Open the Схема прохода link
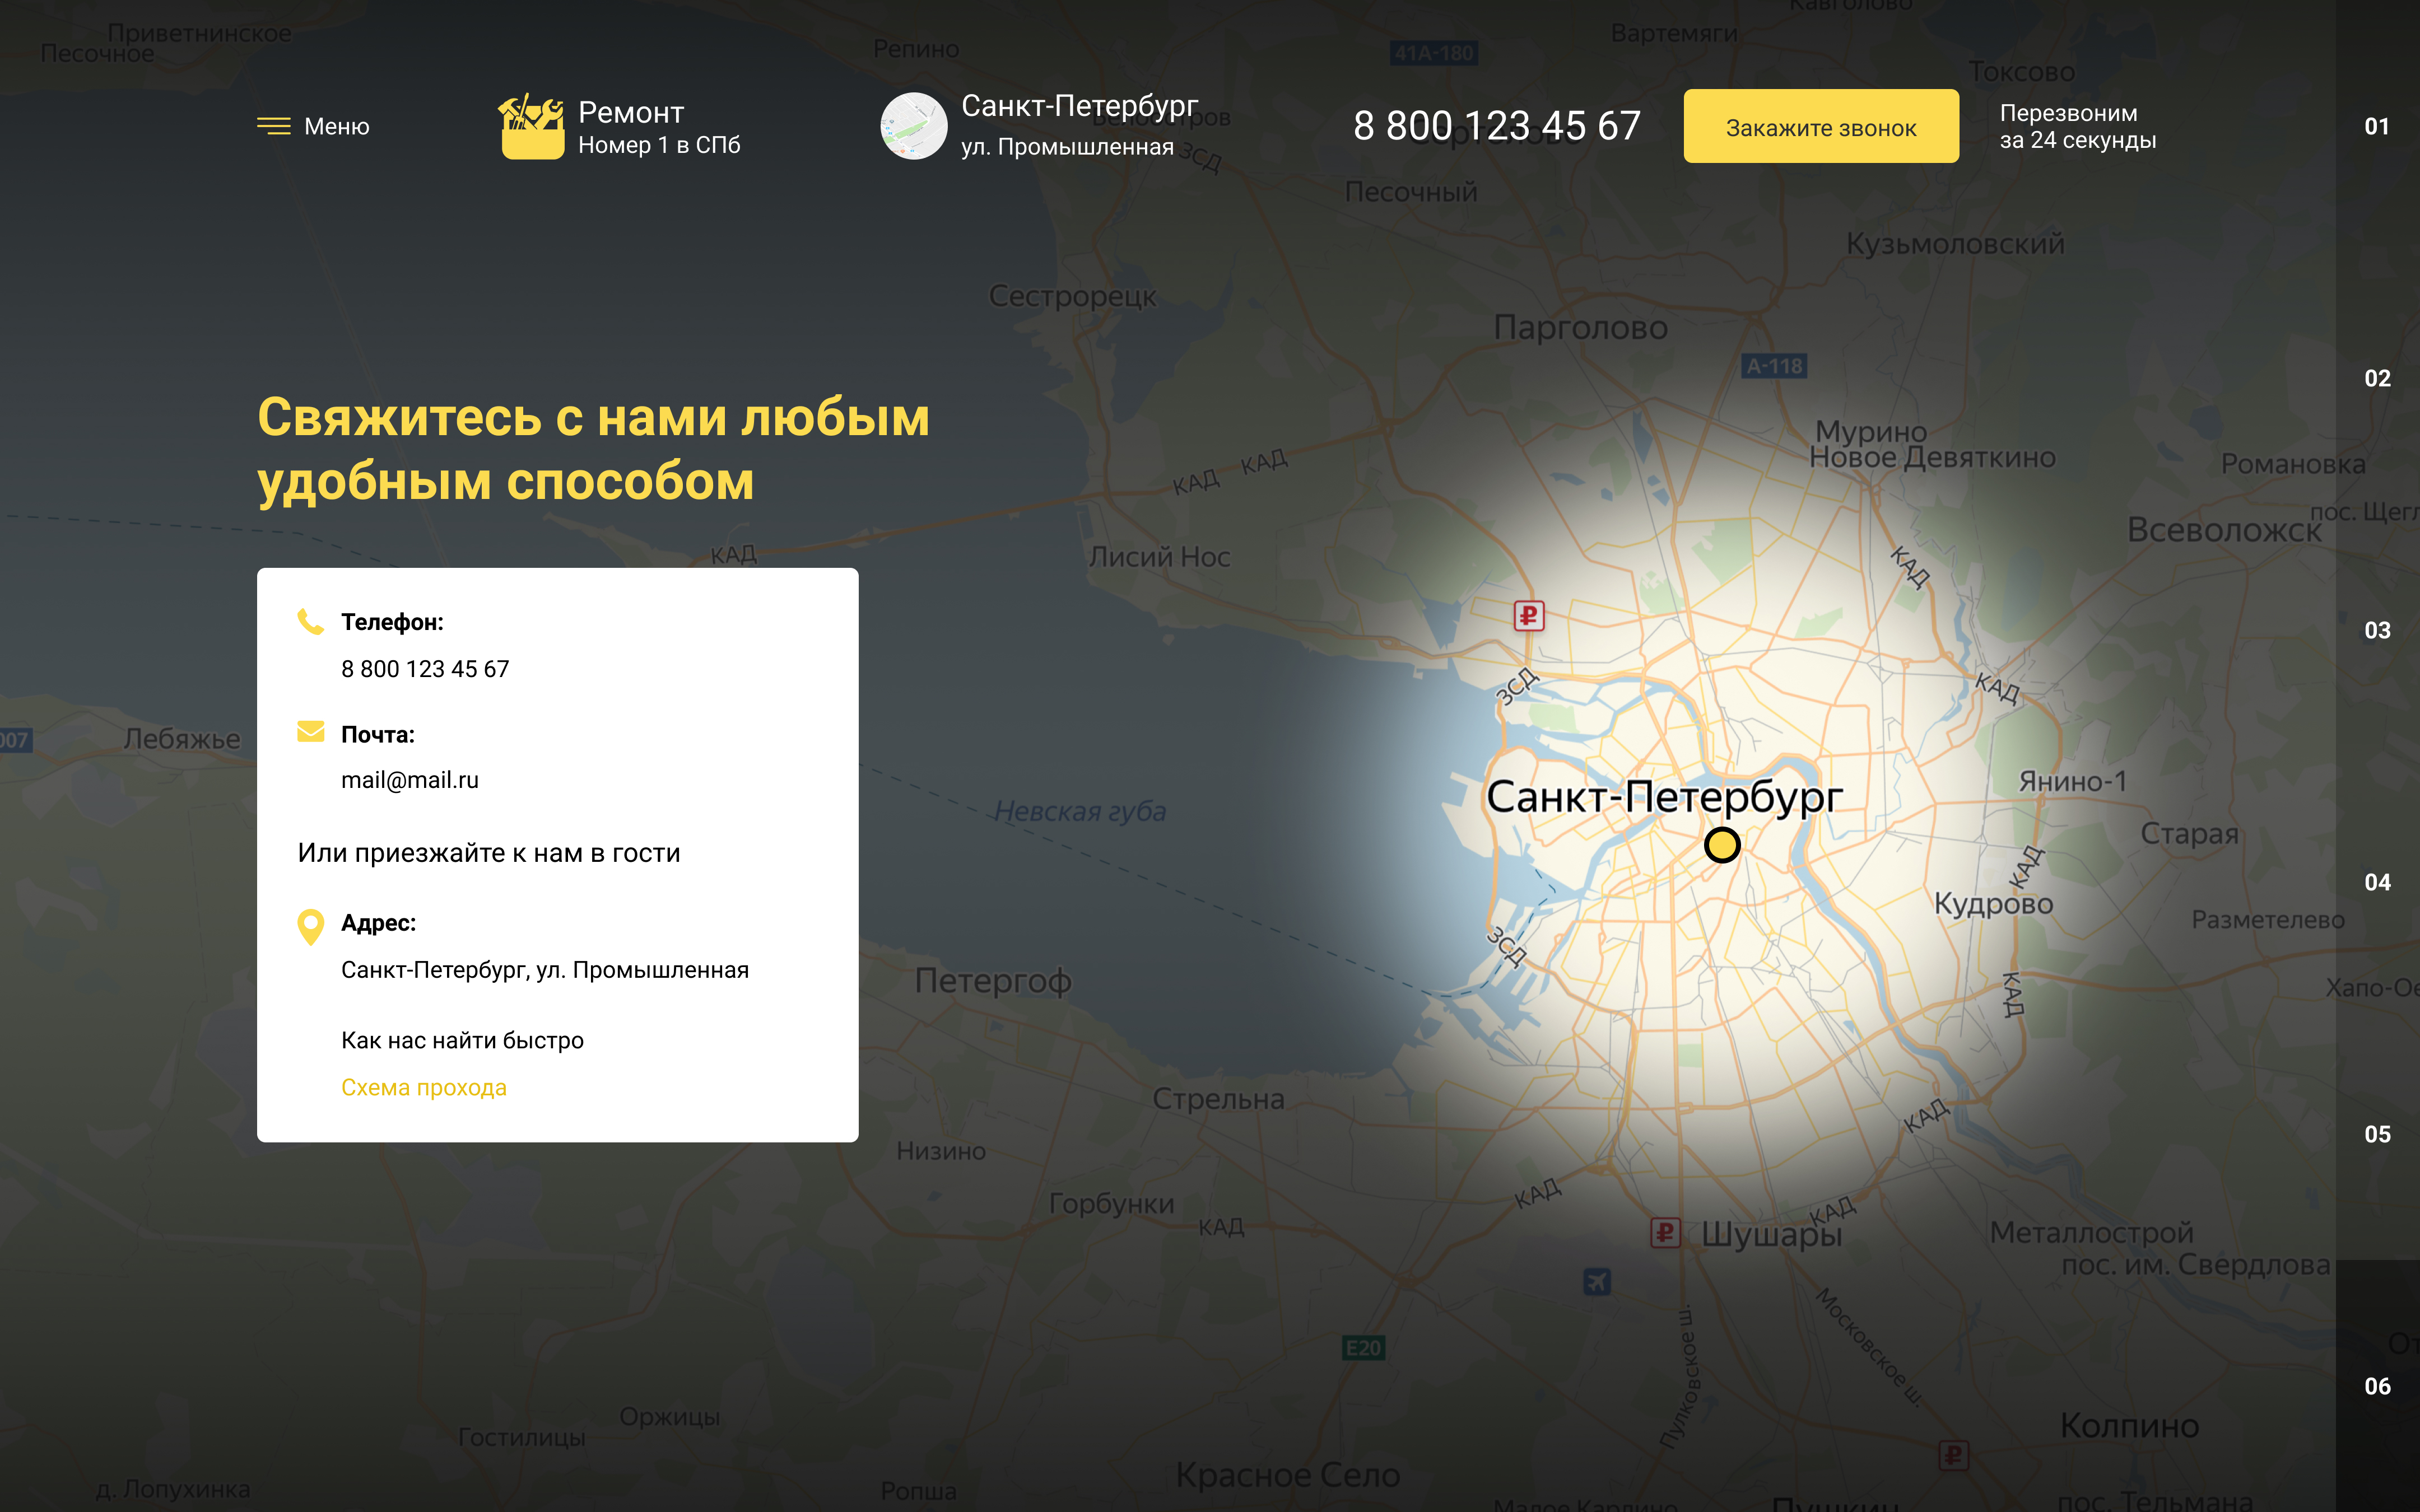Viewport: 2420px width, 1512px height. (424, 1087)
